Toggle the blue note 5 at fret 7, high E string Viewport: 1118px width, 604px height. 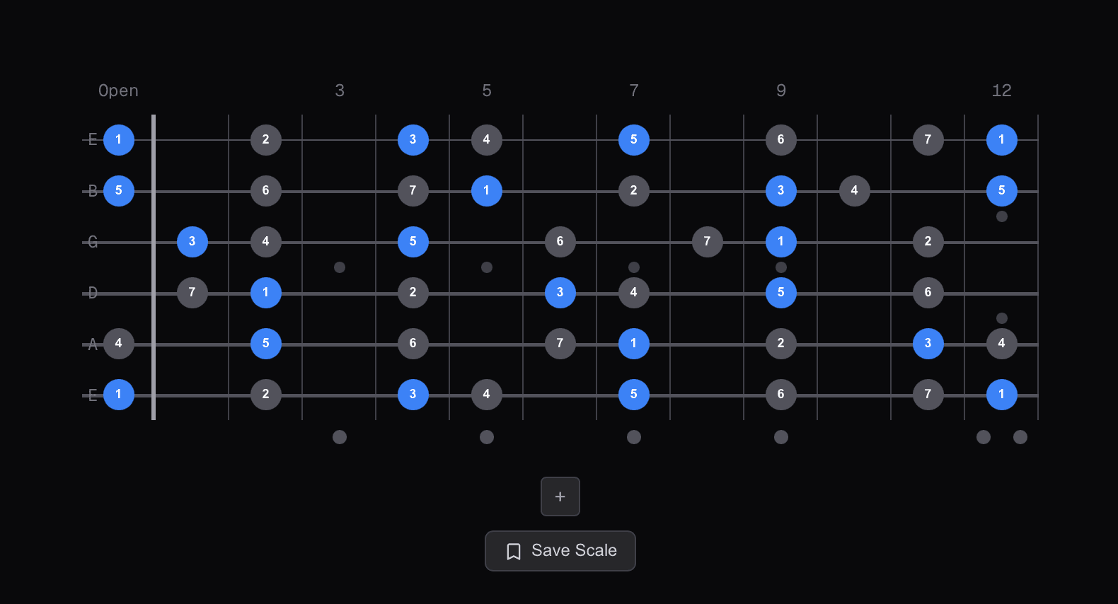tap(634, 139)
